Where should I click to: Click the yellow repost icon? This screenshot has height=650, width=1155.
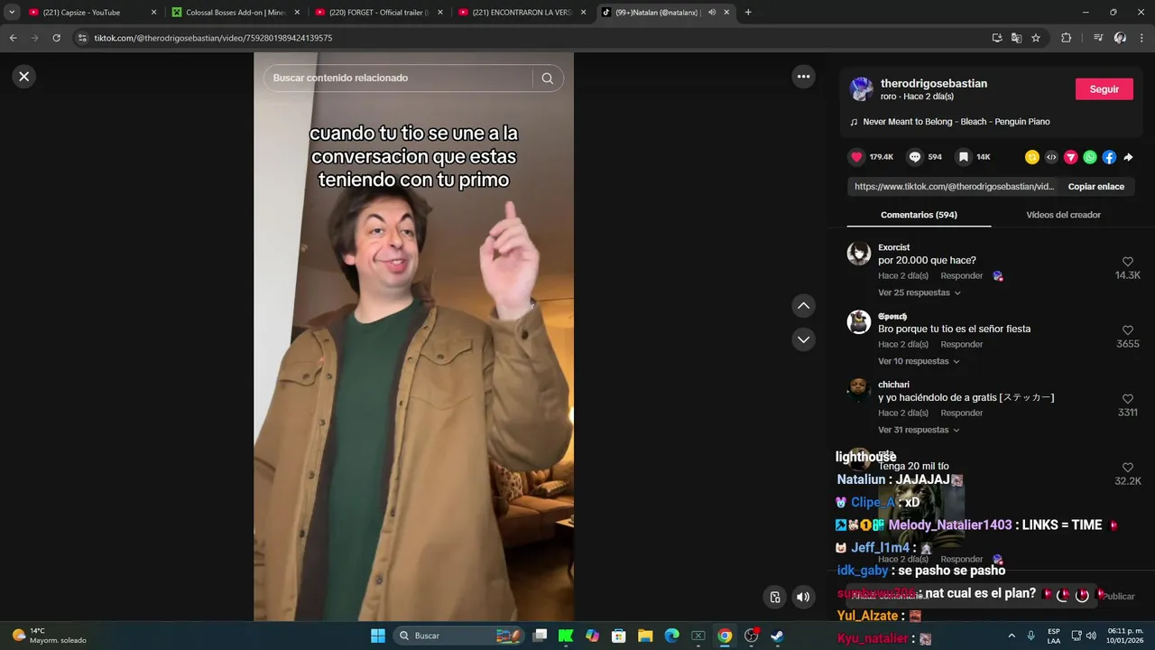point(1032,157)
